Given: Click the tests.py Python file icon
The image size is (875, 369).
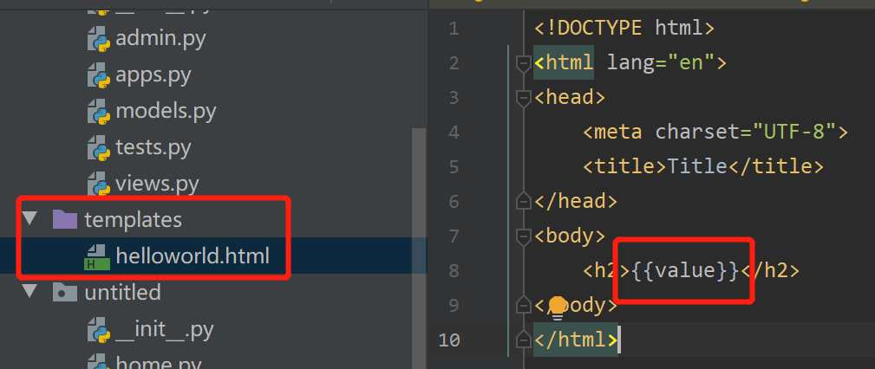Looking at the screenshot, I should click(97, 148).
